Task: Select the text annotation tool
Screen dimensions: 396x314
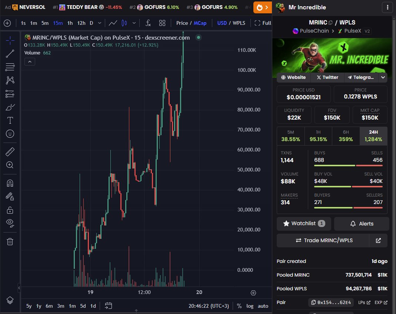Action: [10, 120]
